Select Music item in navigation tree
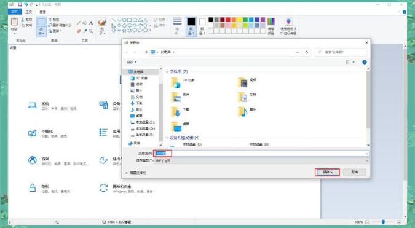 point(136,109)
